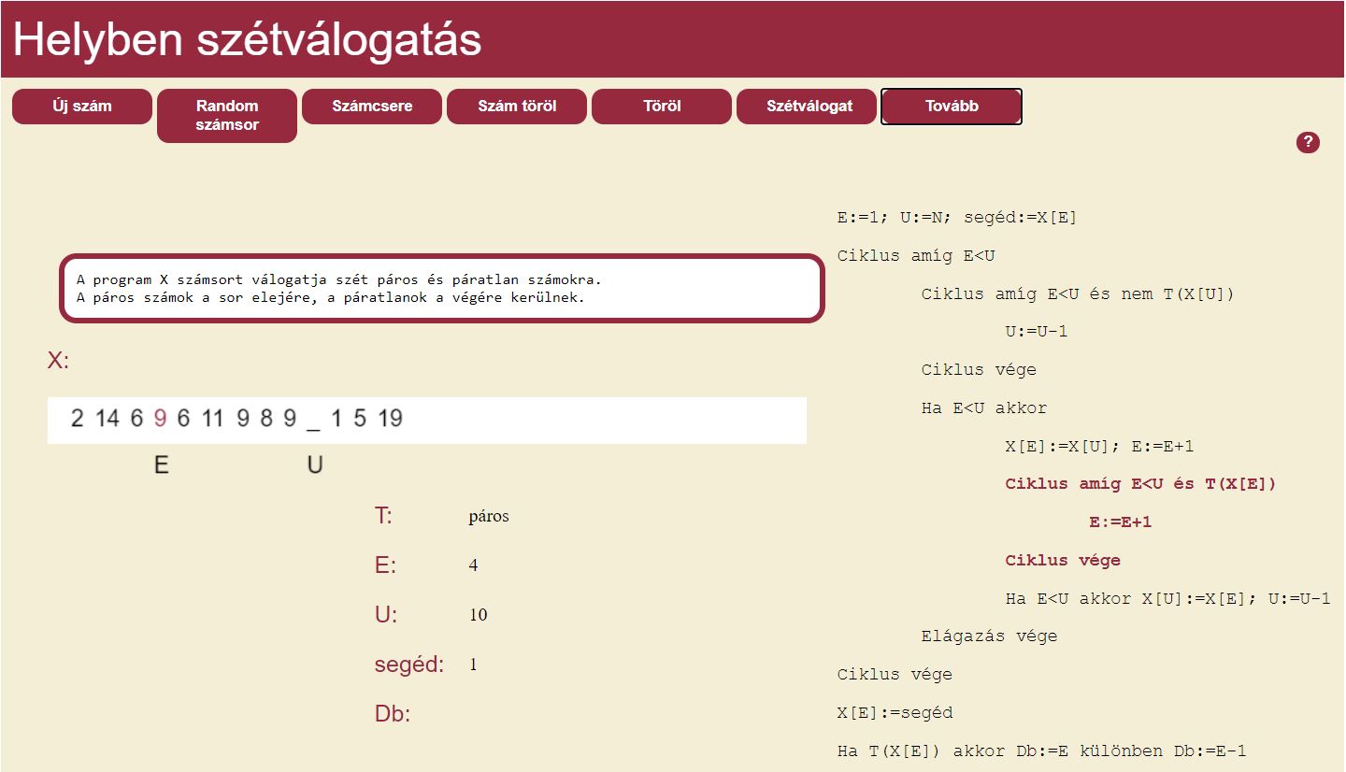Click the underscore placeholder in the array

point(312,421)
